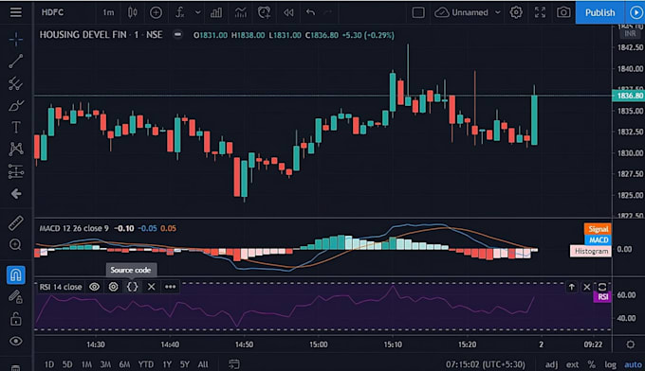Screen dimensions: 645x371
Task: Select the 1D date range
Action: (49, 364)
